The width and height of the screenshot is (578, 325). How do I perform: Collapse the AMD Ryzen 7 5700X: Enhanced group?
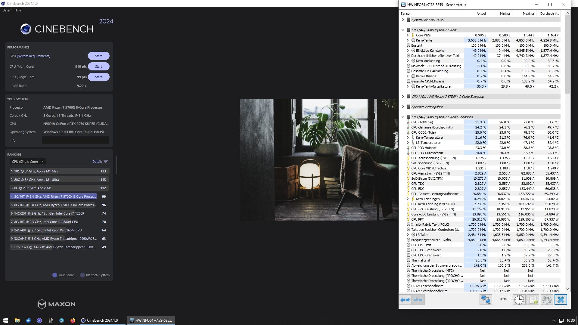click(x=403, y=117)
